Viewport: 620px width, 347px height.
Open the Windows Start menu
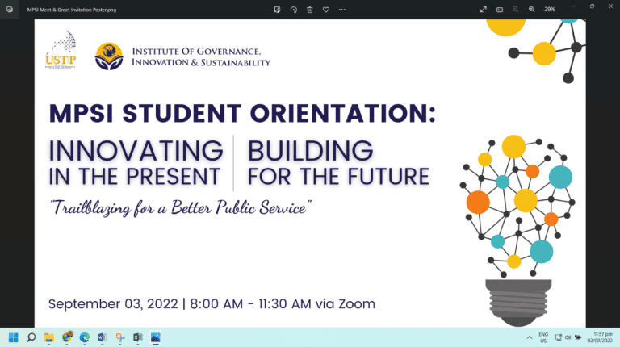13,337
